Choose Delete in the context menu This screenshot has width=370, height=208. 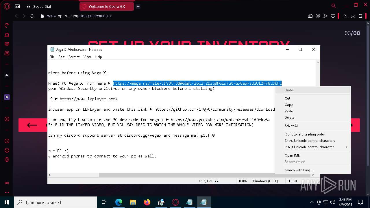coord(313,118)
